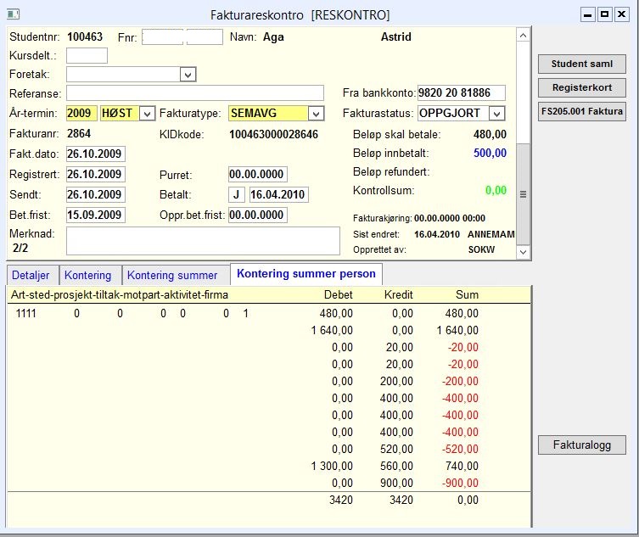Open the Registerkort button

point(581,87)
